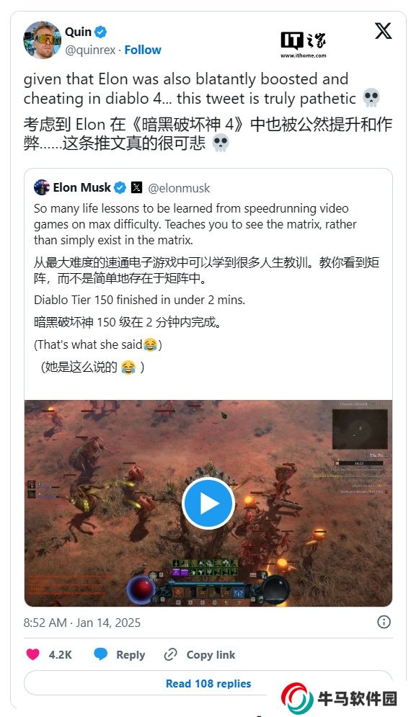Click the Reply speech bubble

pos(120,654)
